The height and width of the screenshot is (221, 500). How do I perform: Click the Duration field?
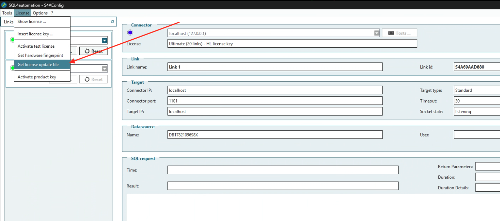pyautogui.click(x=487, y=177)
